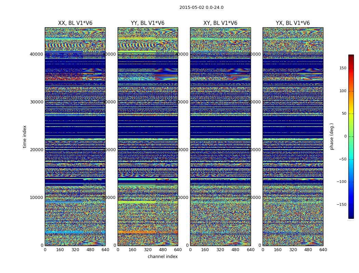Click channel tick '480' under the XY plot
The width and height of the screenshot is (359, 273).
(235, 250)
